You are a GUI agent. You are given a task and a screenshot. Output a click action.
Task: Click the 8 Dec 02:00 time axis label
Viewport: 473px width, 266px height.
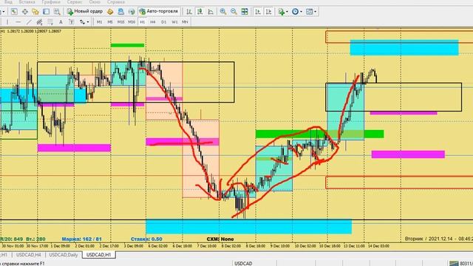click(x=231, y=246)
